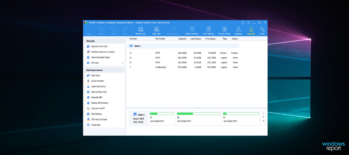Open Free Backup in the toolbar
This screenshot has width=349, height=155.
click(209, 31)
